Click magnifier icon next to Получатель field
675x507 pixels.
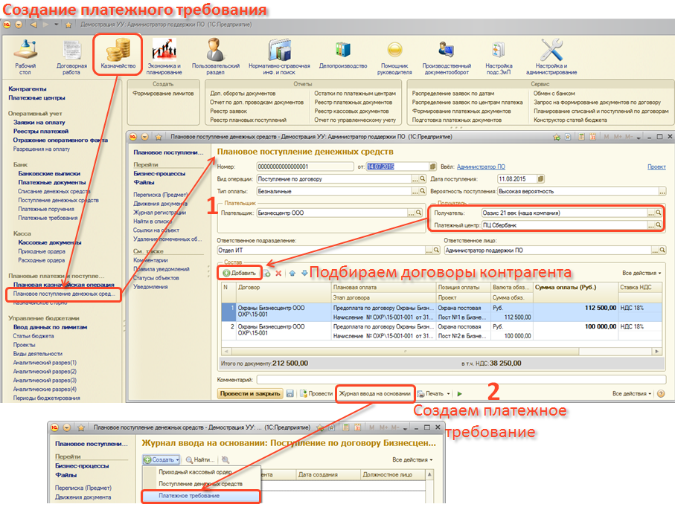click(658, 213)
